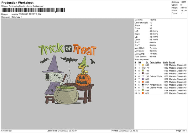Click the Code column header

click(165, 62)
